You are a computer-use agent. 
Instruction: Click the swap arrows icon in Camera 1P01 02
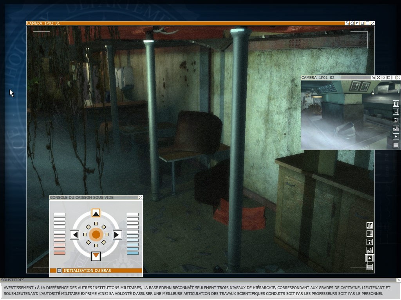(396, 120)
